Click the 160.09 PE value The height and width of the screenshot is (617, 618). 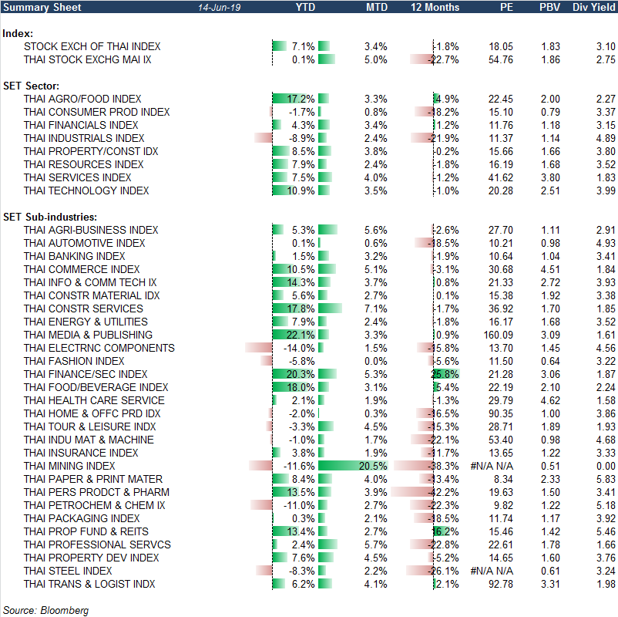pos(499,335)
